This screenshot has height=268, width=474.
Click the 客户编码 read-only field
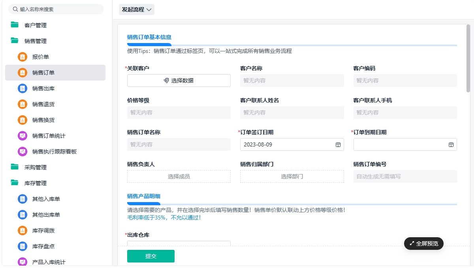(405, 81)
